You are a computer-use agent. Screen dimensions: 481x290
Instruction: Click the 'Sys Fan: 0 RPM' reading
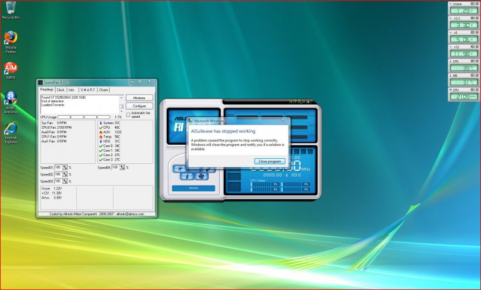coord(54,123)
